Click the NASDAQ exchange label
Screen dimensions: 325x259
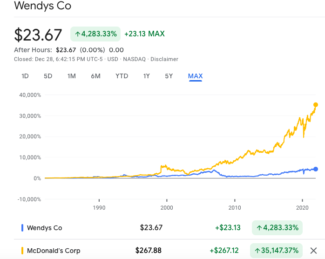coord(134,59)
